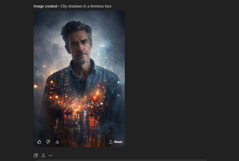Image resolution: width=239 pixels, height=161 pixels.
Task: Click the Share button on the image
Action: coord(115,142)
